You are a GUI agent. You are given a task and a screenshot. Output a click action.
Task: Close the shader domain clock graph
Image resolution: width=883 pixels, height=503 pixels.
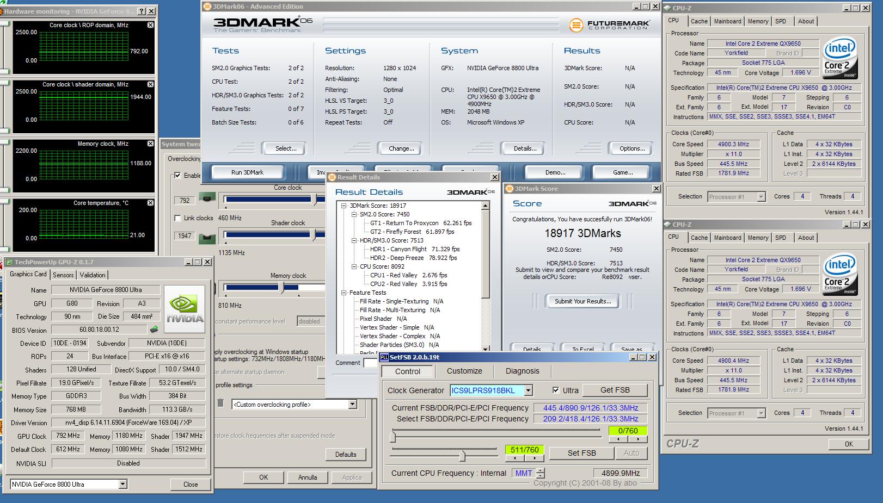pyautogui.click(x=151, y=84)
